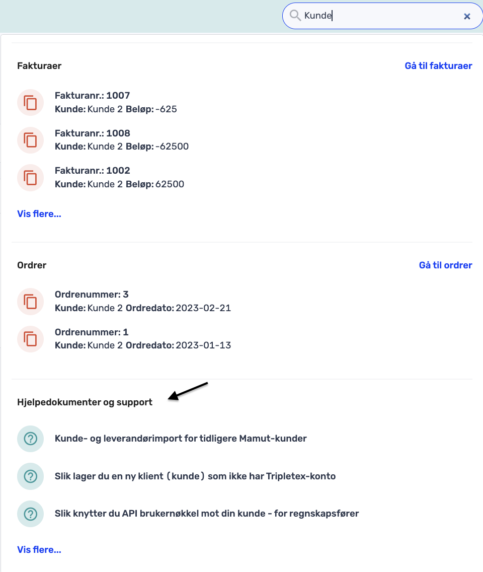Image resolution: width=483 pixels, height=572 pixels.
Task: Open Slik knytter du API brukernøkkel article
Action: tap(207, 514)
